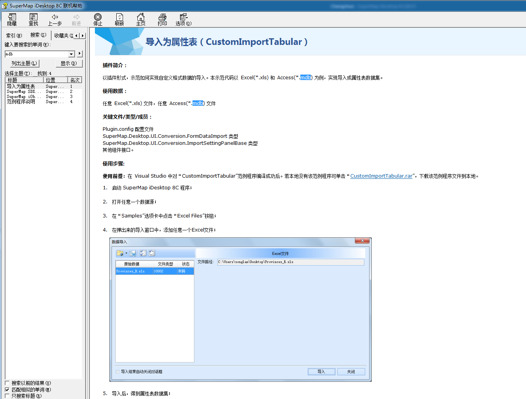Click the search word input field
Viewport: 526px width, 399px height.
click(x=37, y=54)
